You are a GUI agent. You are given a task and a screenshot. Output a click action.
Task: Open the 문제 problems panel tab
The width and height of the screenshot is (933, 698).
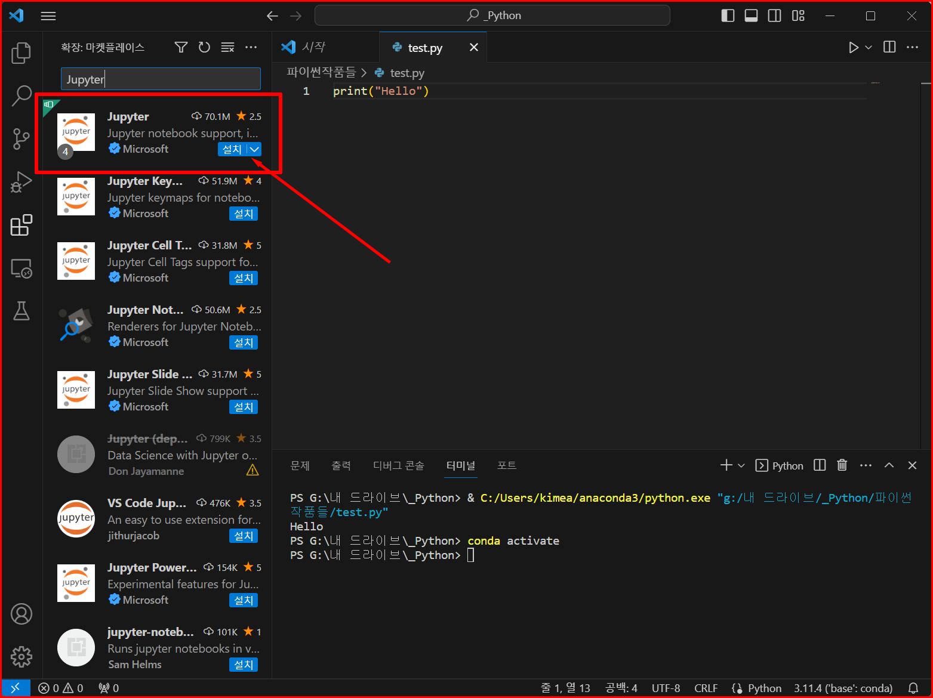pos(300,465)
